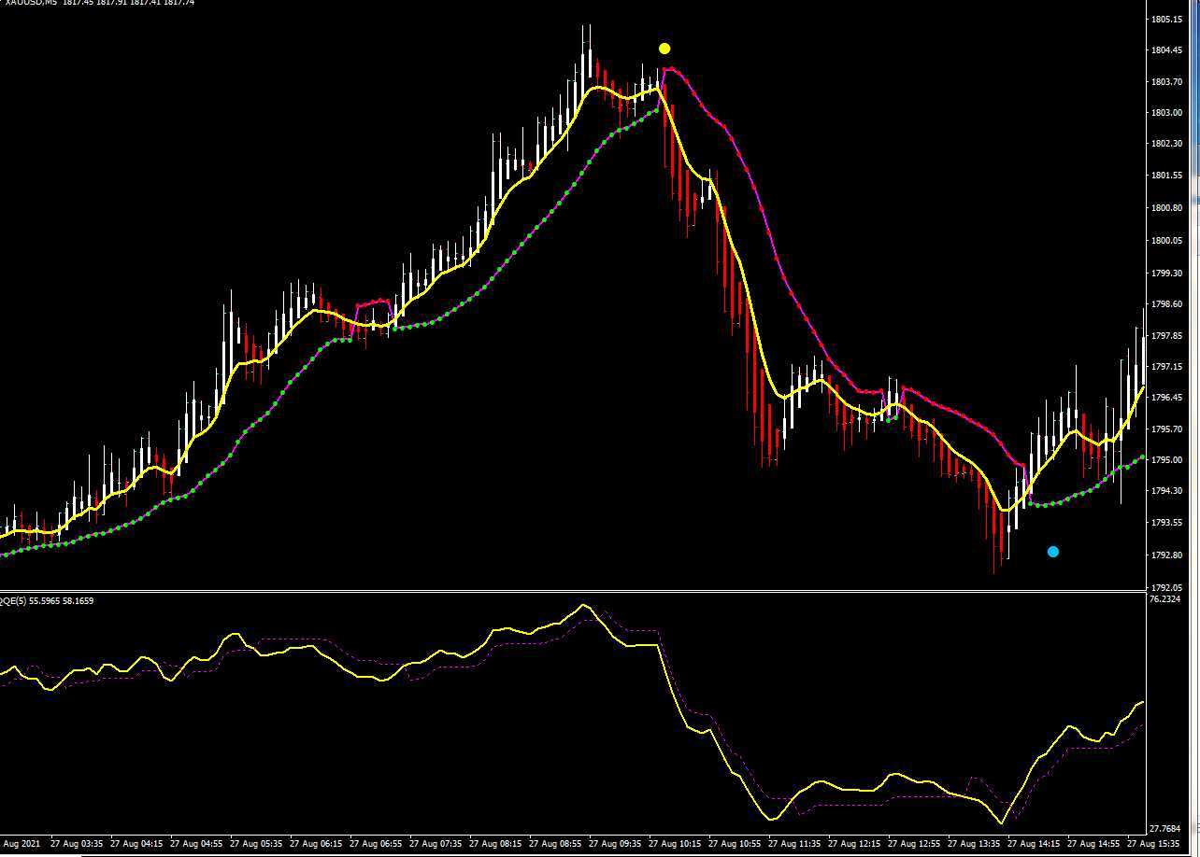Click the 27 Aug 04:15 time label

point(136,844)
